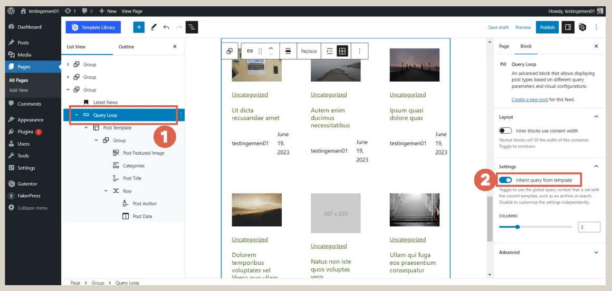Open the block alignment toolbar icon
The width and height of the screenshot is (612, 291).
click(x=288, y=51)
